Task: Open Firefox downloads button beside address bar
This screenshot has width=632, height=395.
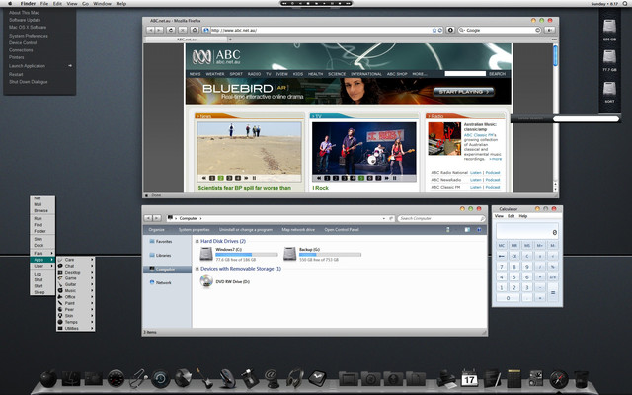Action: (450, 30)
